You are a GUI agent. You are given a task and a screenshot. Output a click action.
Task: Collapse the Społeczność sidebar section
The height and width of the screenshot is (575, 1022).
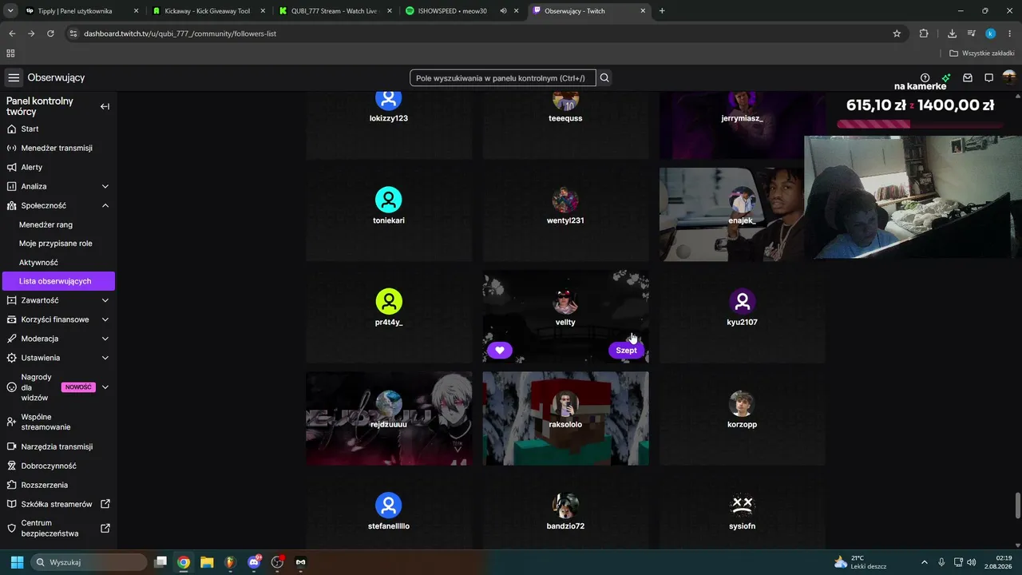pyautogui.click(x=105, y=205)
